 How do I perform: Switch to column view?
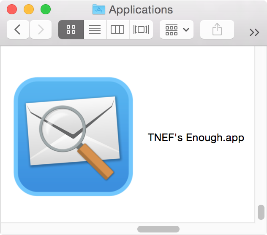pos(118,29)
